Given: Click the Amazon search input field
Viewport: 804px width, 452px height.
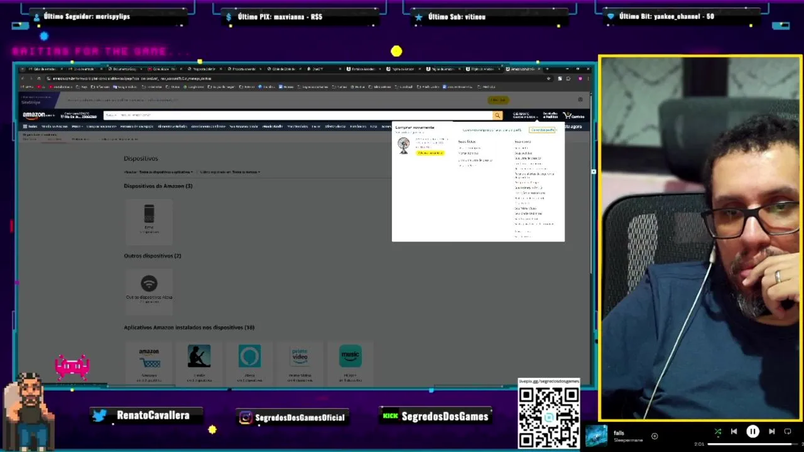Looking at the screenshot, I should (x=305, y=116).
